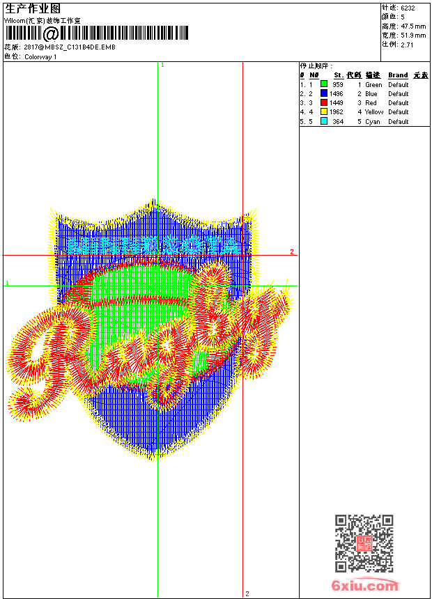Click the green oval inside the shield
The image size is (432, 599).
tap(141, 281)
